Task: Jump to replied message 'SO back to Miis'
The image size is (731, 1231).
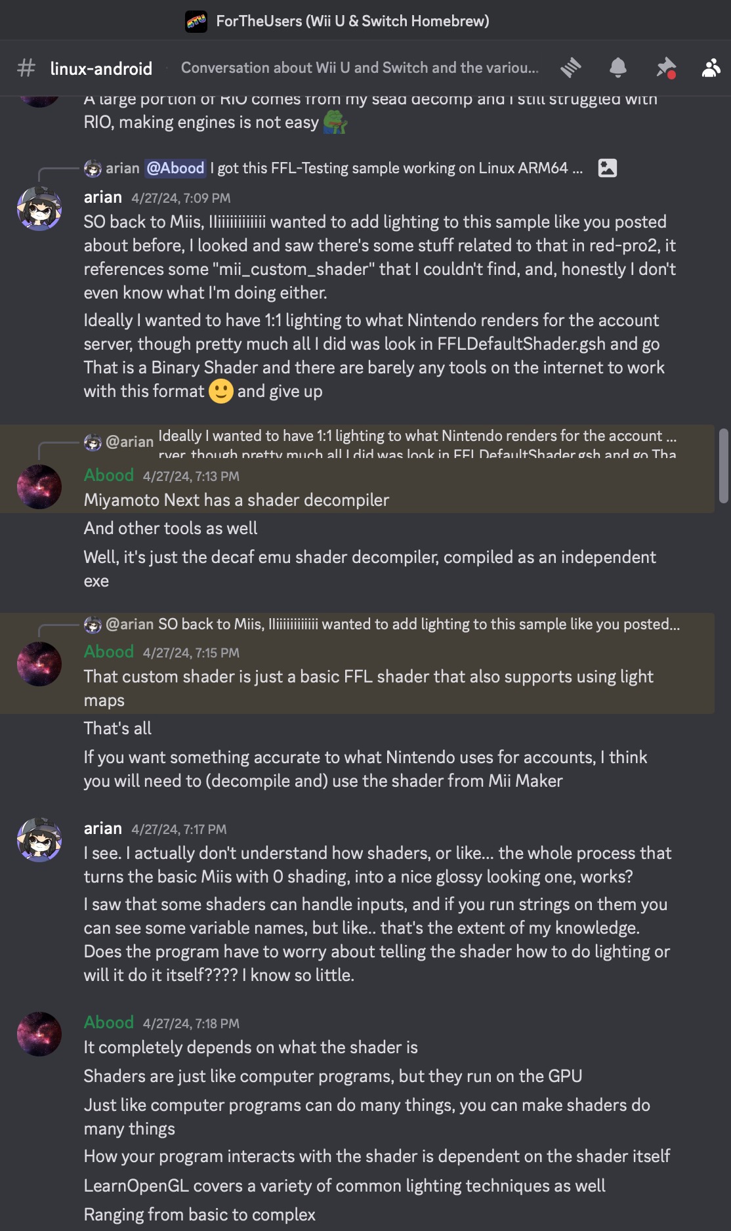Action: click(x=419, y=624)
